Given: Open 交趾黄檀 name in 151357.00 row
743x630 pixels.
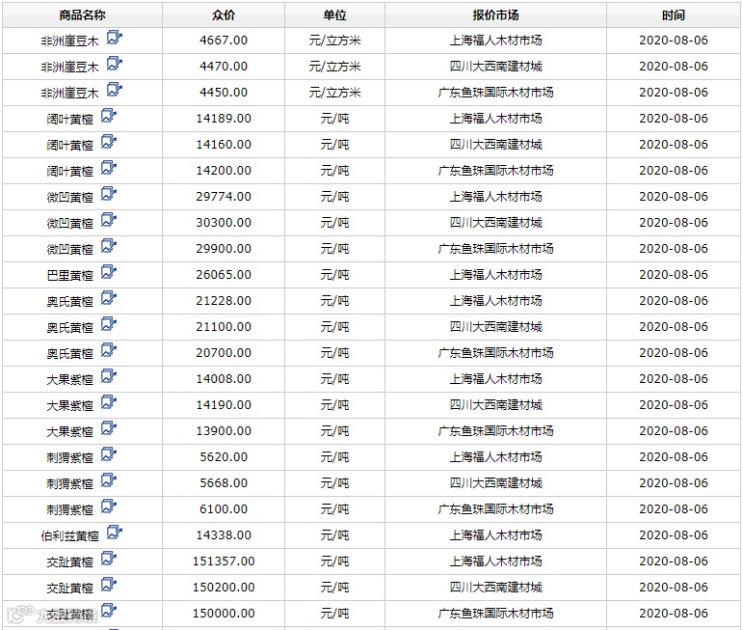Looking at the screenshot, I should pos(69,563).
